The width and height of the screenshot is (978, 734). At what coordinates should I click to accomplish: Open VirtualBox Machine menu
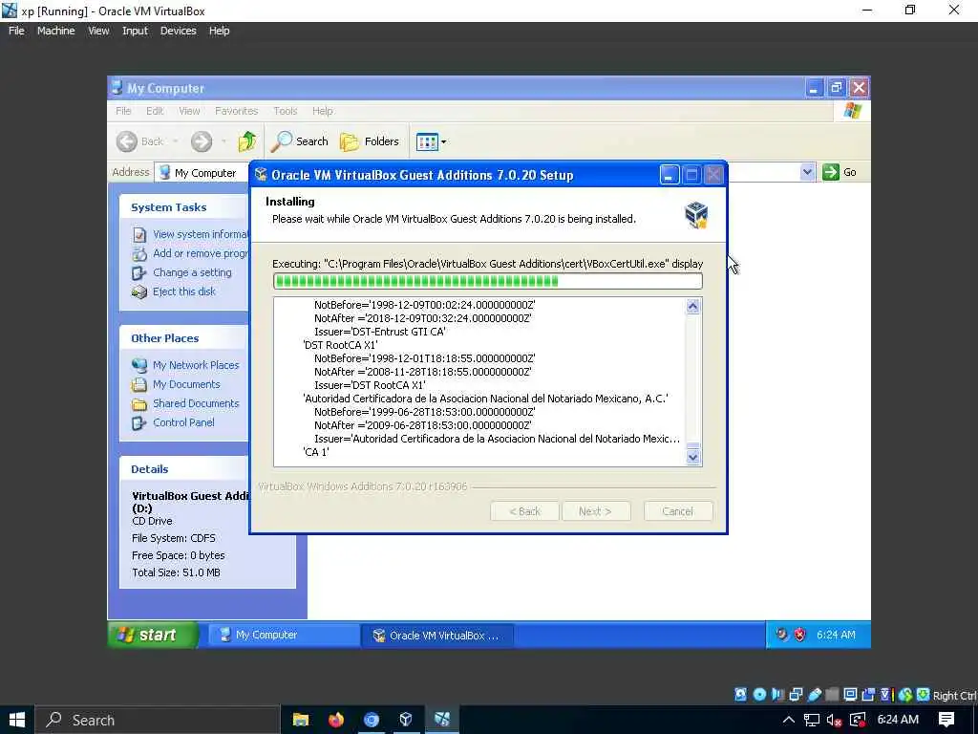[55, 31]
